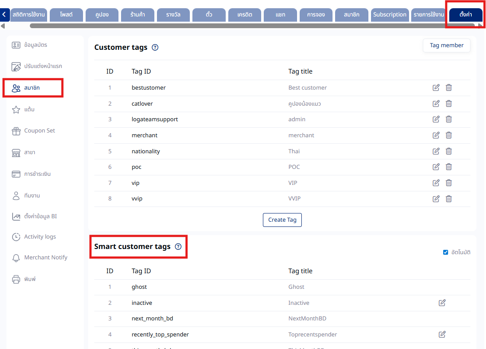Open Merchant Notify from the sidebar
This screenshot has width=486, height=349.
45,258
